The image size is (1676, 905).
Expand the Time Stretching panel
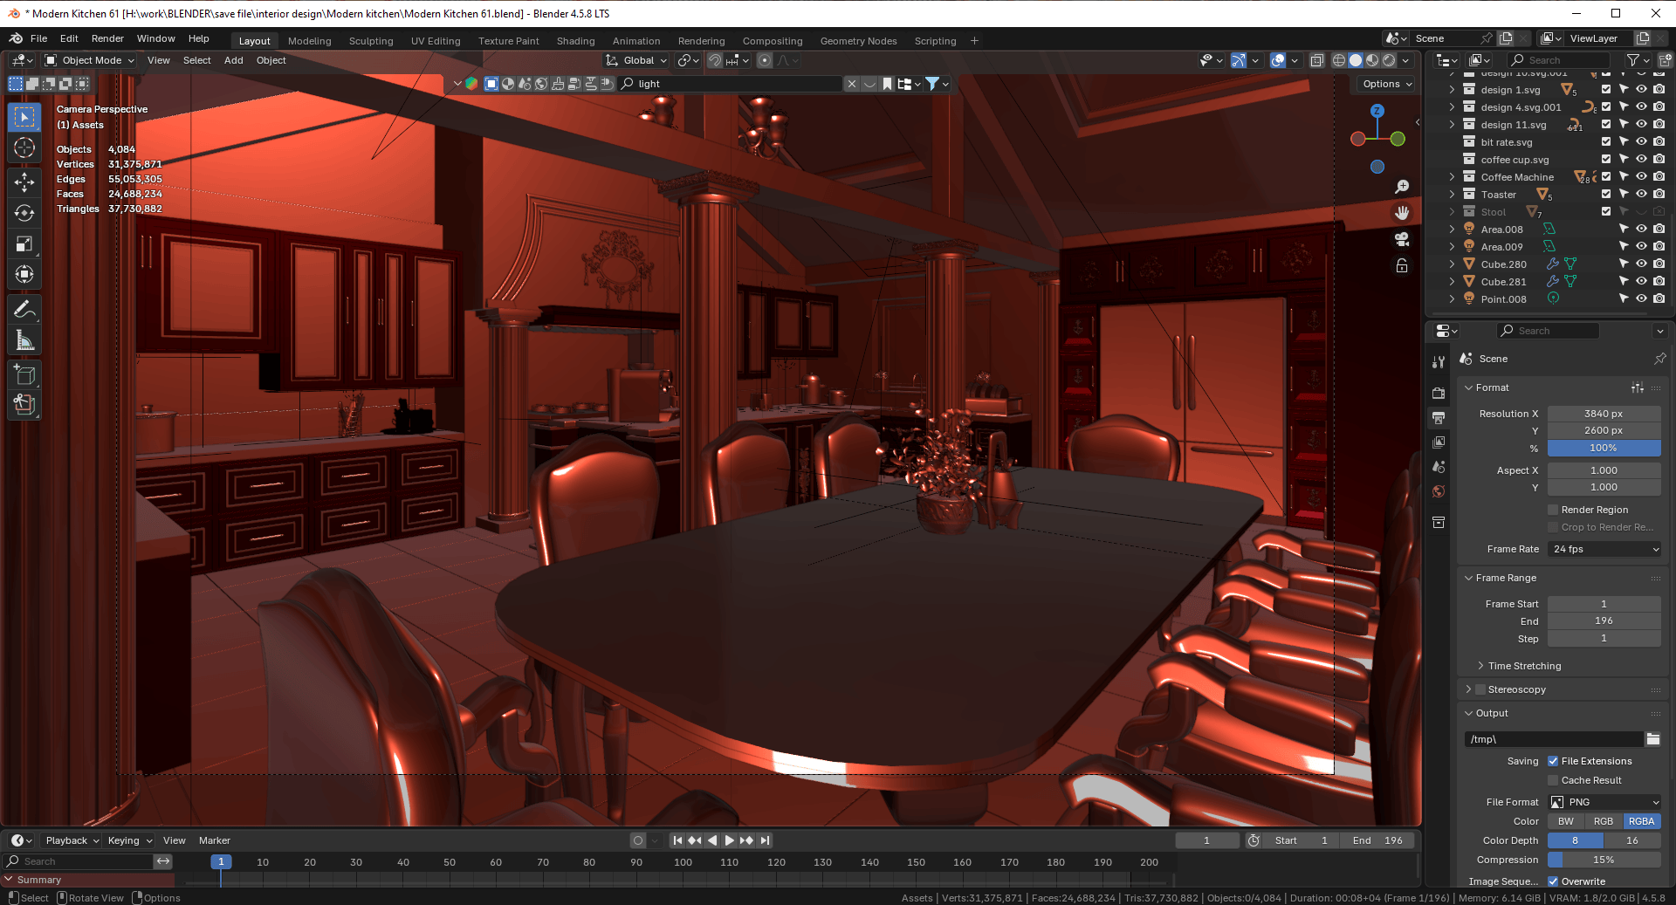[x=1524, y=666]
